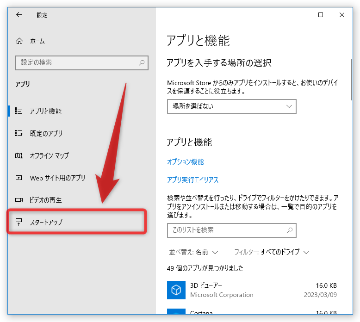The image size is (360, 322).
Task: Click the アプリと機能 list icon in sidebar
Action: (x=19, y=111)
